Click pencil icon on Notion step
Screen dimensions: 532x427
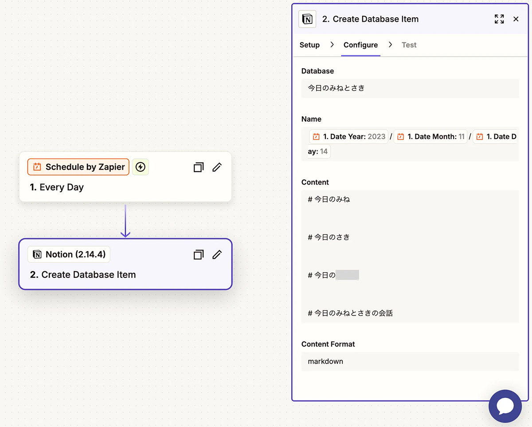(217, 254)
